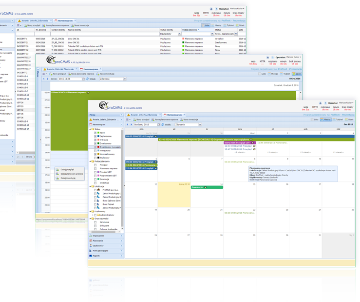Select Dodaj inwestycję from context menu
The width and height of the screenshot is (360, 302).
tap(68, 178)
